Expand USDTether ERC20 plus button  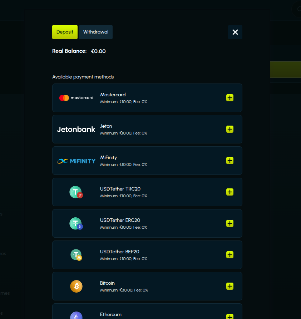230,223
